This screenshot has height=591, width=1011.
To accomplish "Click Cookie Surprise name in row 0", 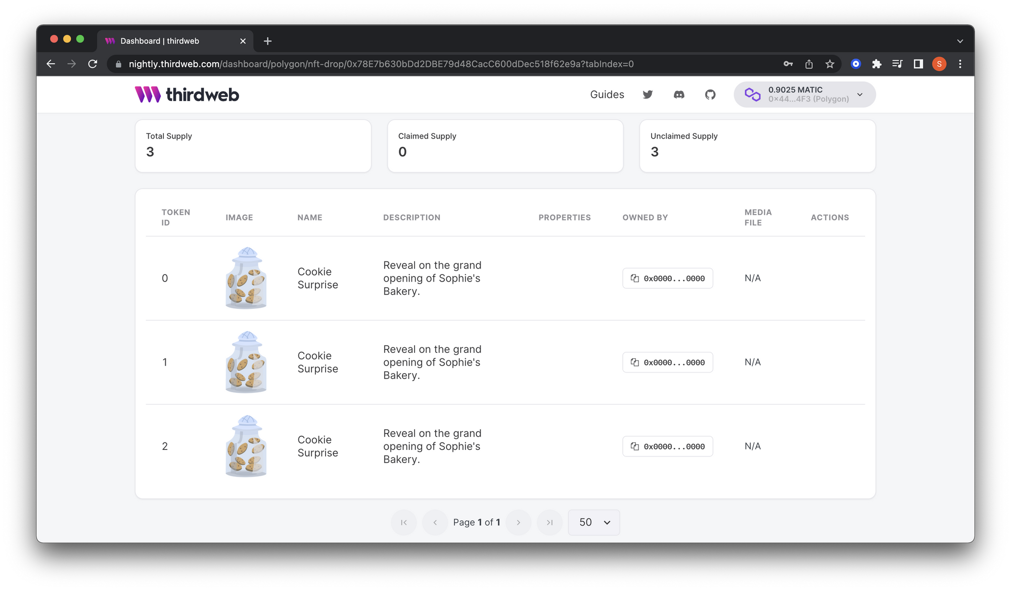I will 317,278.
